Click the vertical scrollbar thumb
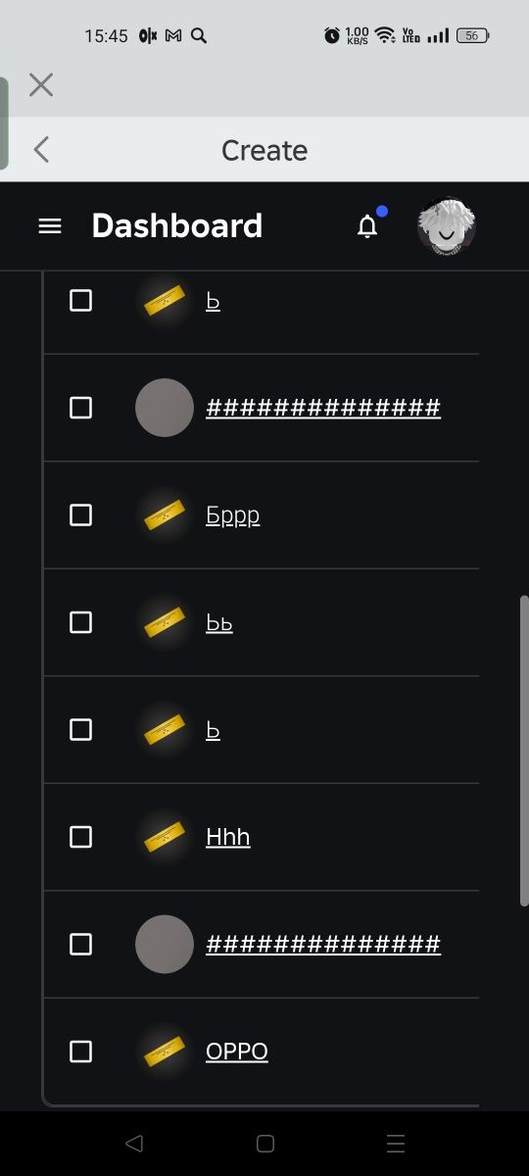The height and width of the screenshot is (1176, 529). tap(524, 750)
